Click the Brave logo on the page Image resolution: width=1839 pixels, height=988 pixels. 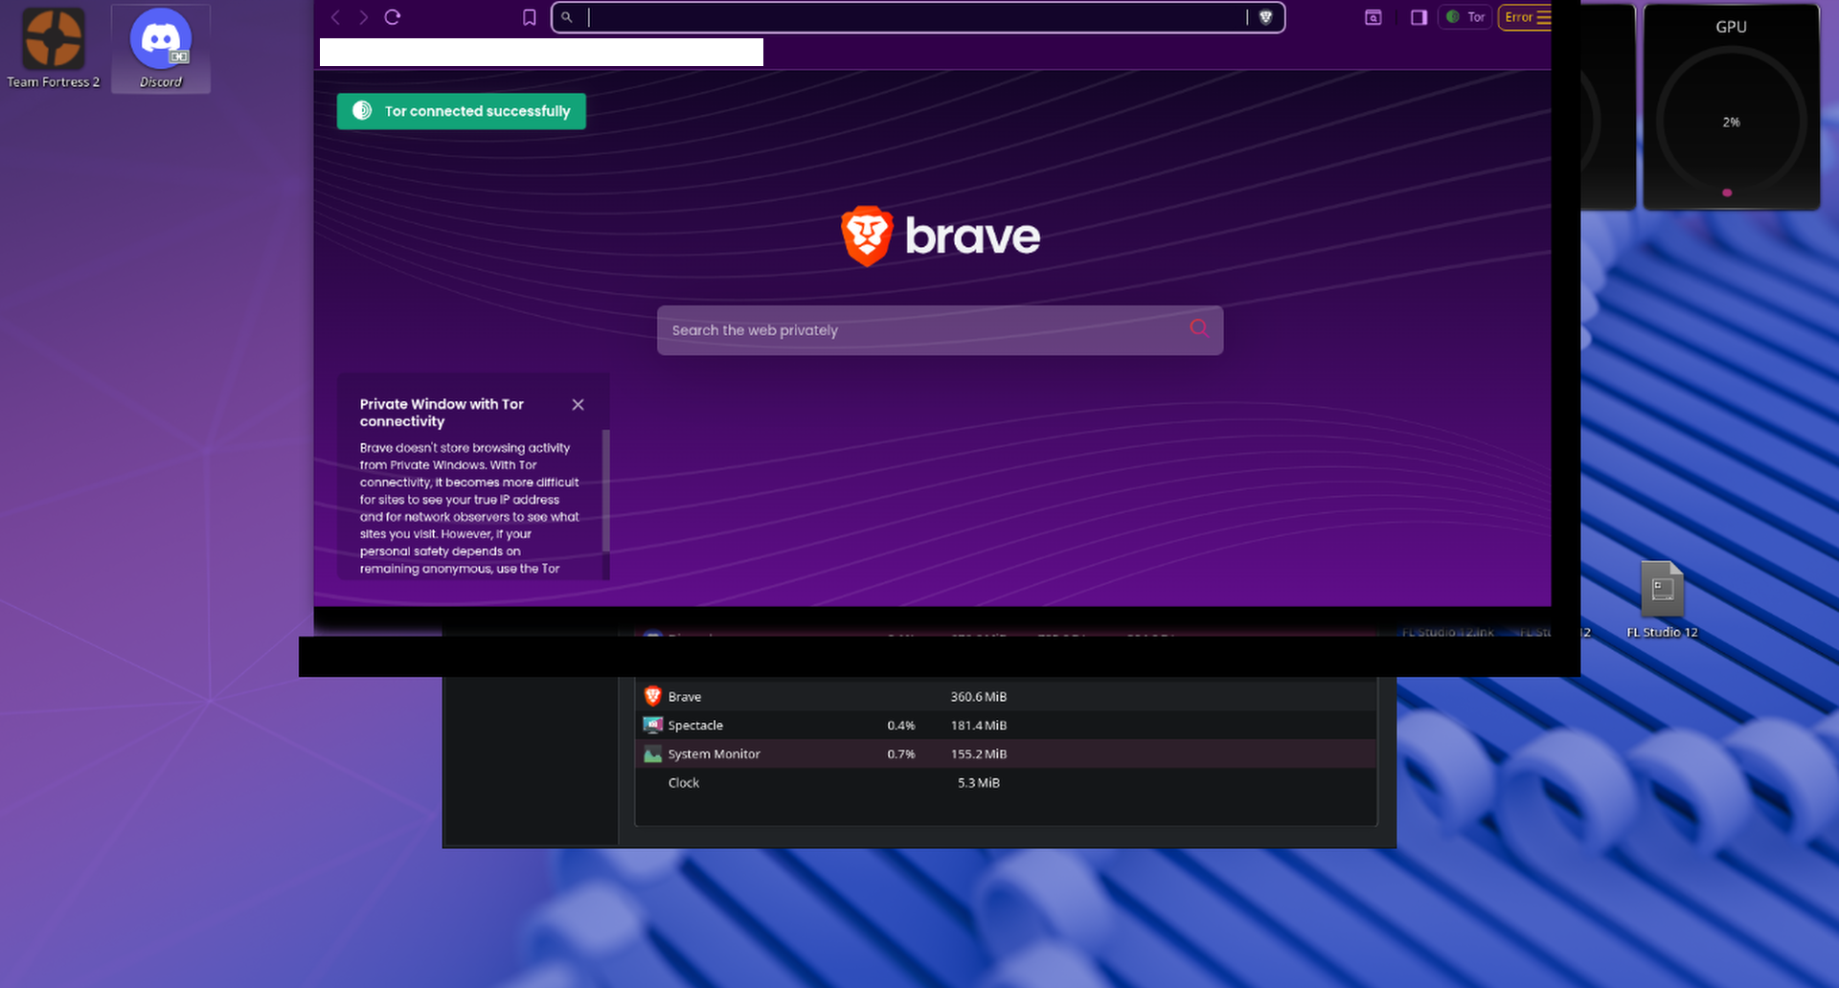(941, 236)
